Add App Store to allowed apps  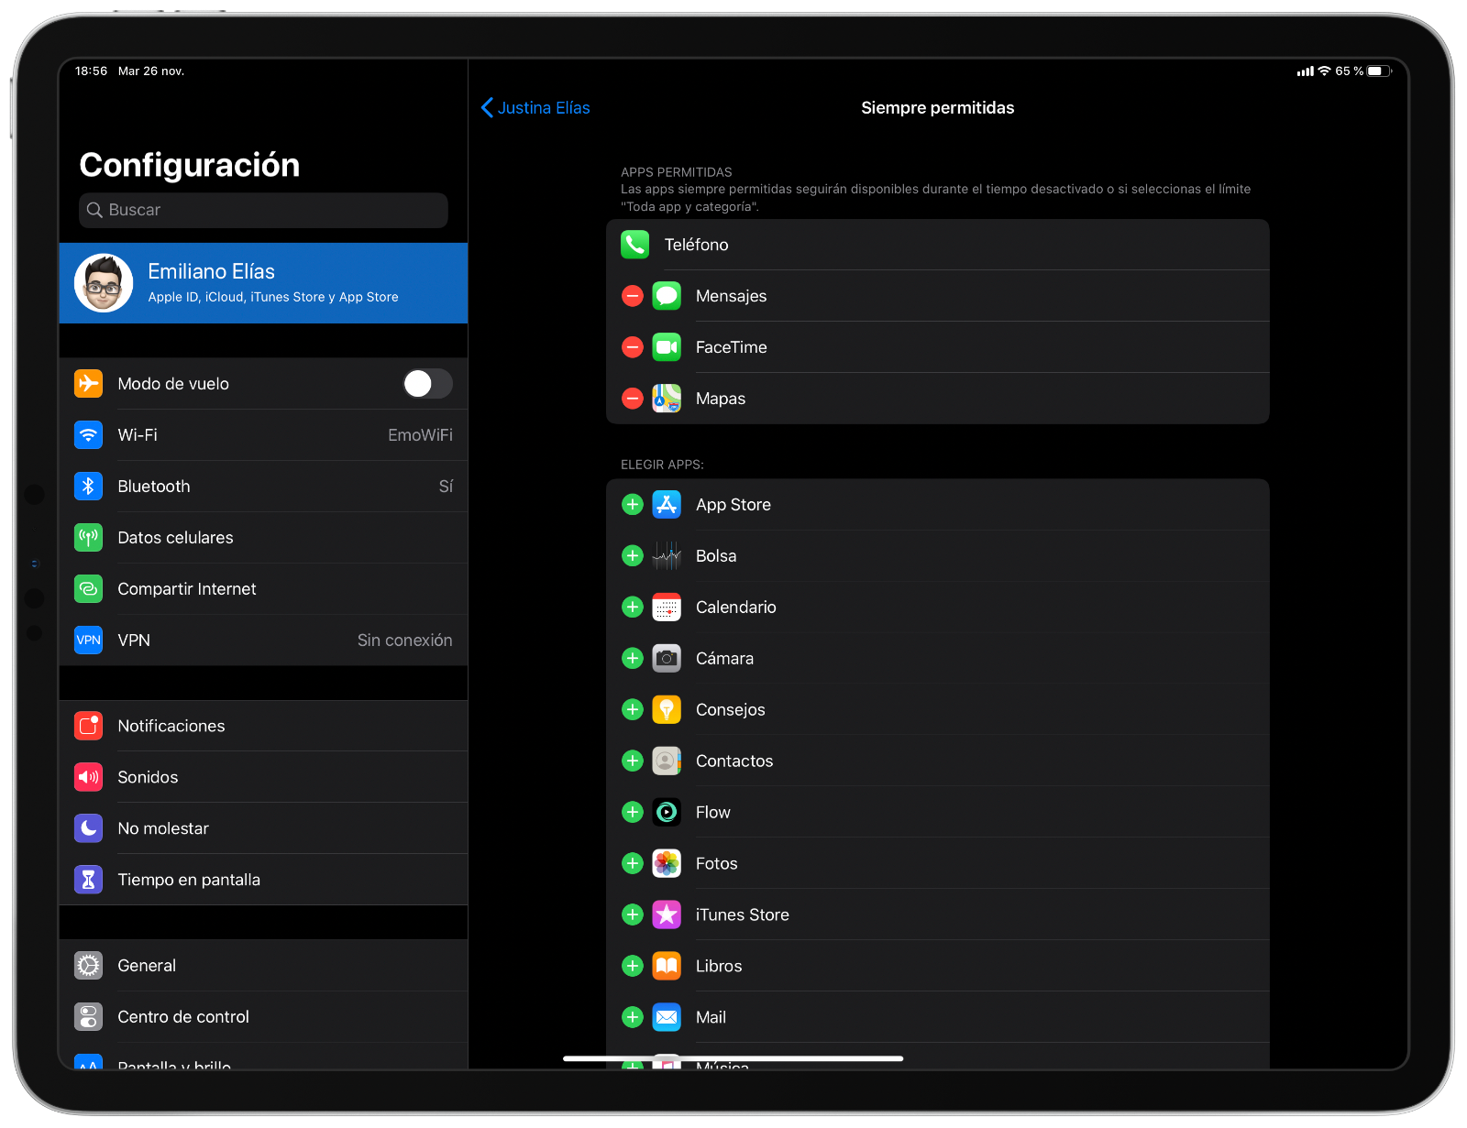pos(633,505)
